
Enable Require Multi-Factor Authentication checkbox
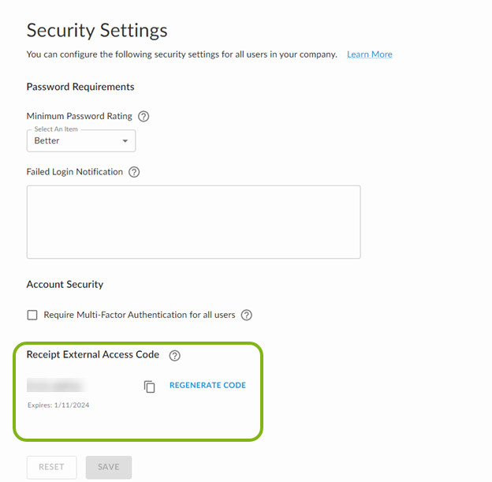[x=32, y=316]
